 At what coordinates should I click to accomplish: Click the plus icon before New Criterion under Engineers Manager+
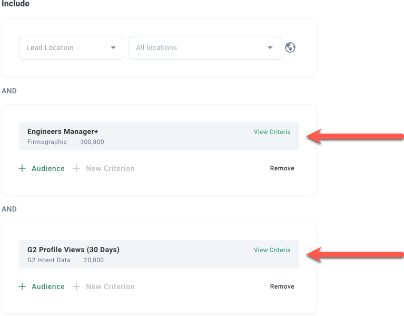pos(76,168)
